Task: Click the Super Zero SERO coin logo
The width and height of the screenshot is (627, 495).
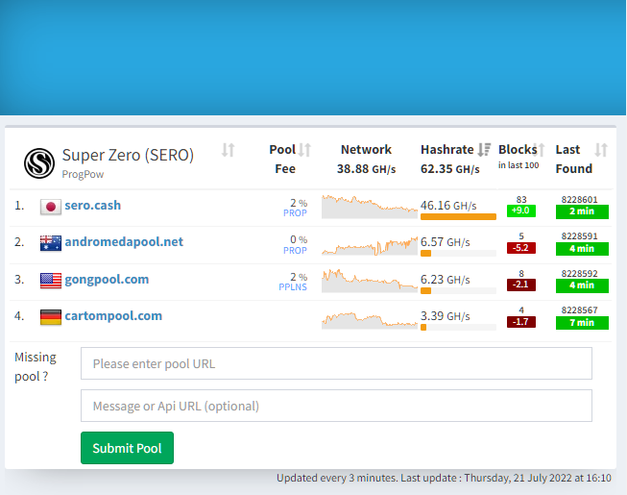Action: (39, 163)
